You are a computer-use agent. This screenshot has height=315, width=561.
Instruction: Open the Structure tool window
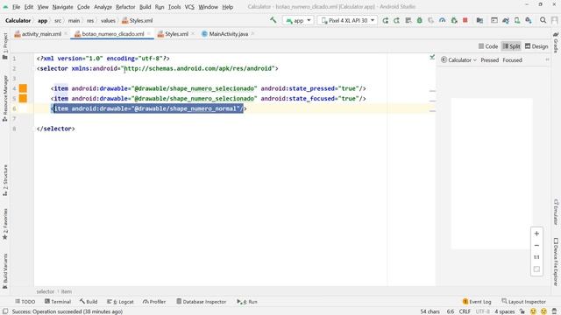[5, 180]
